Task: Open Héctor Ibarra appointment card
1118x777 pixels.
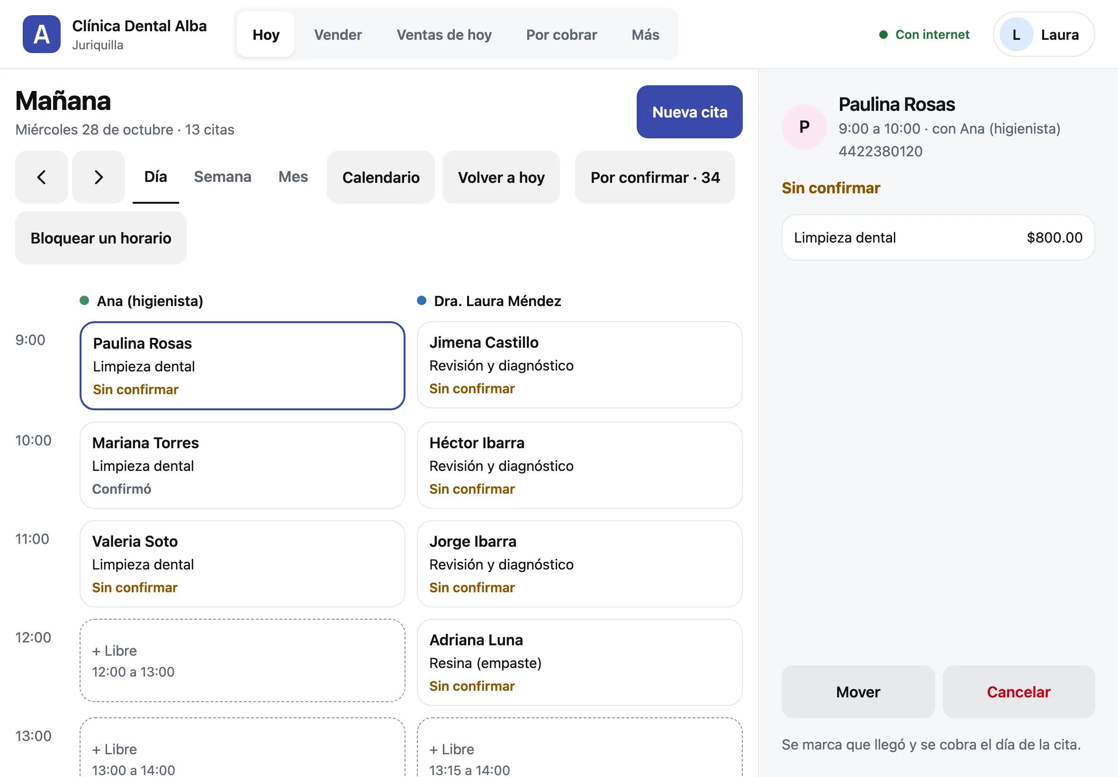Action: coord(579,465)
